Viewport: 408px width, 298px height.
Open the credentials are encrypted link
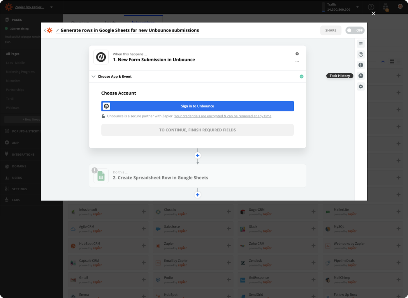click(x=223, y=116)
